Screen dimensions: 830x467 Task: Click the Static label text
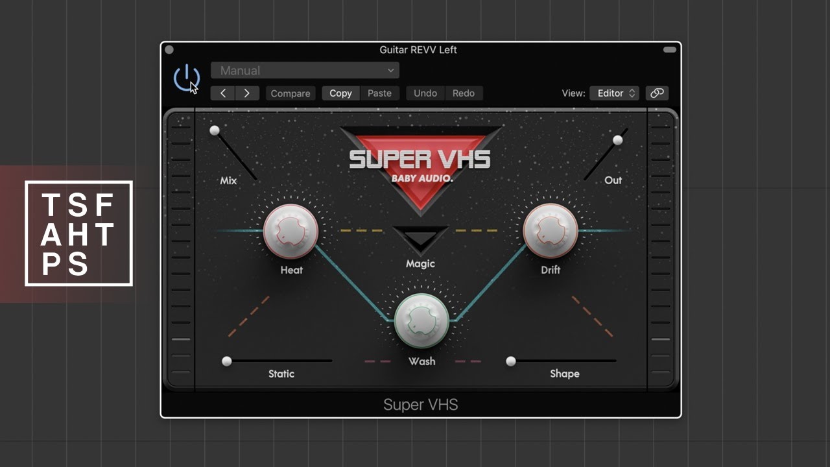click(x=281, y=374)
